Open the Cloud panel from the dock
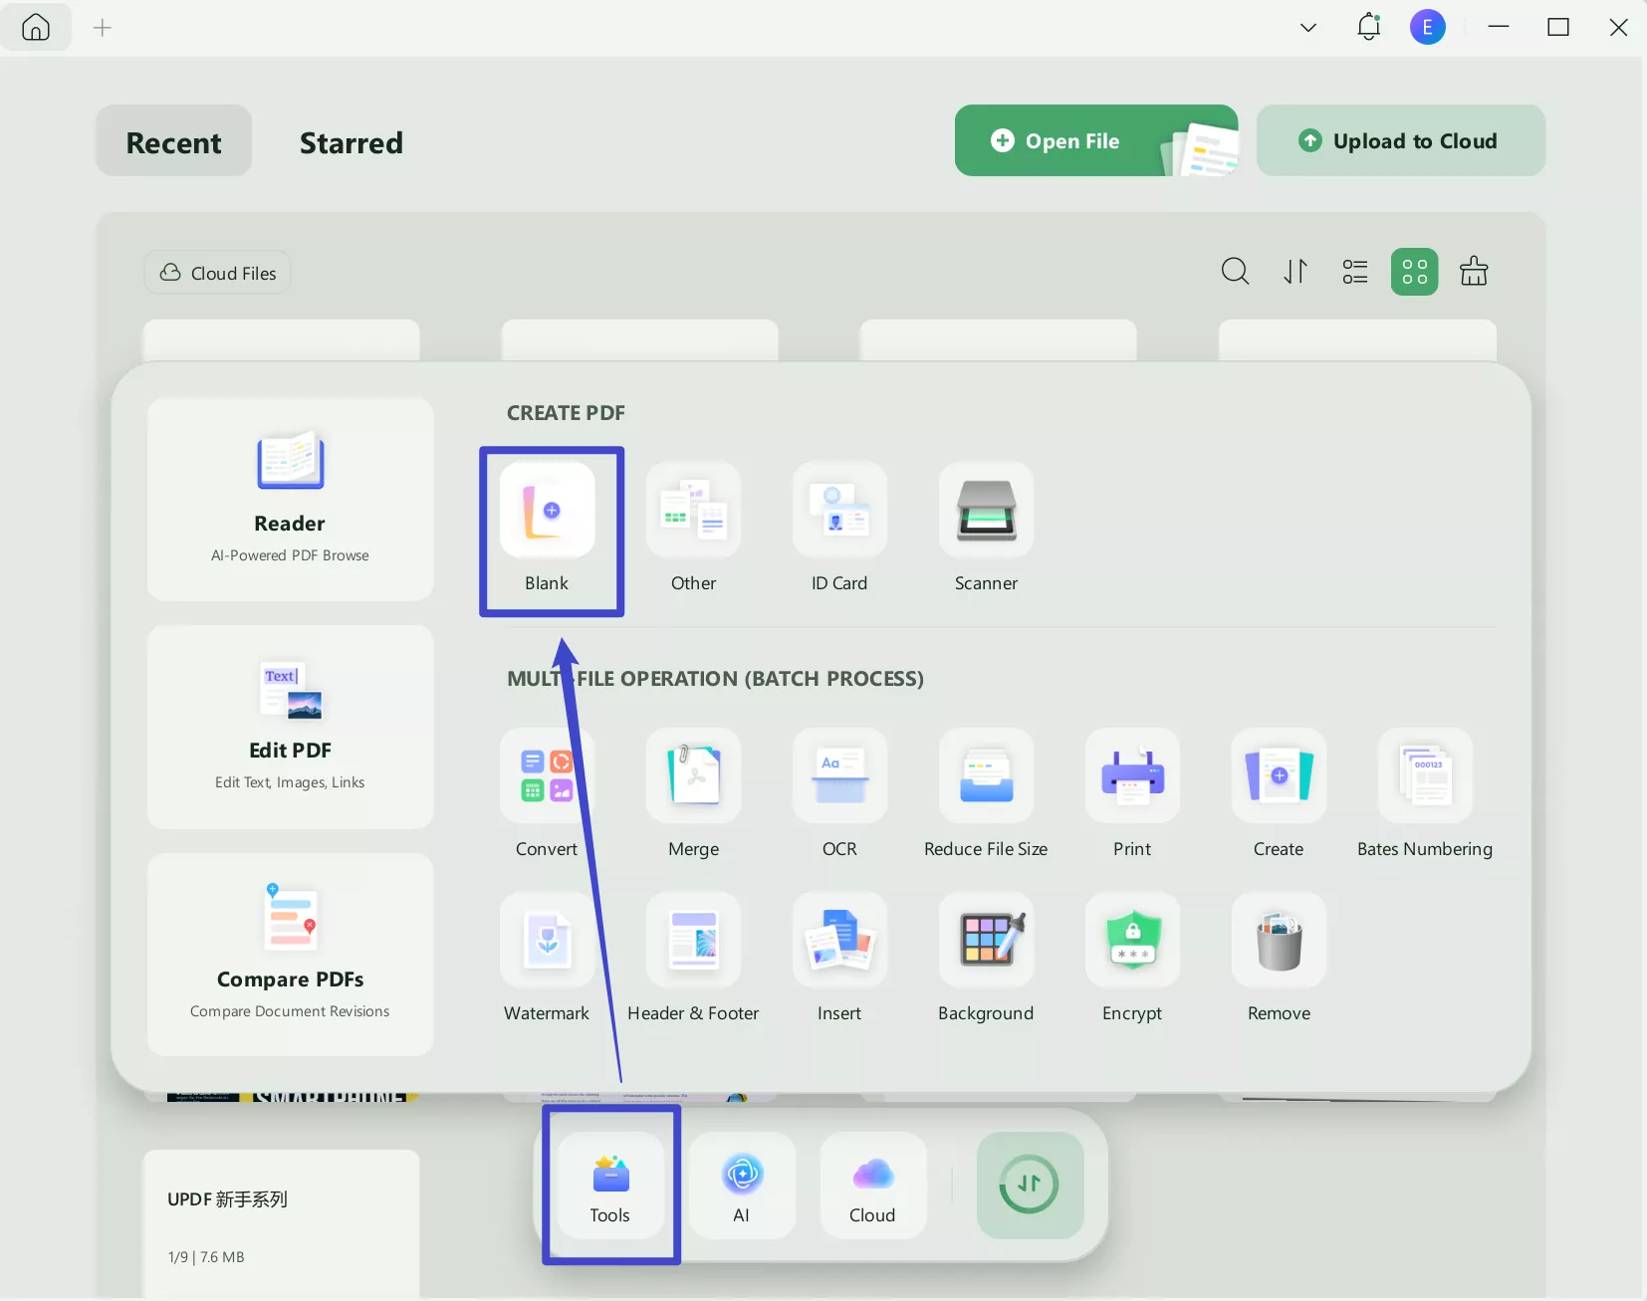The height and width of the screenshot is (1301, 1647). 871,1185
